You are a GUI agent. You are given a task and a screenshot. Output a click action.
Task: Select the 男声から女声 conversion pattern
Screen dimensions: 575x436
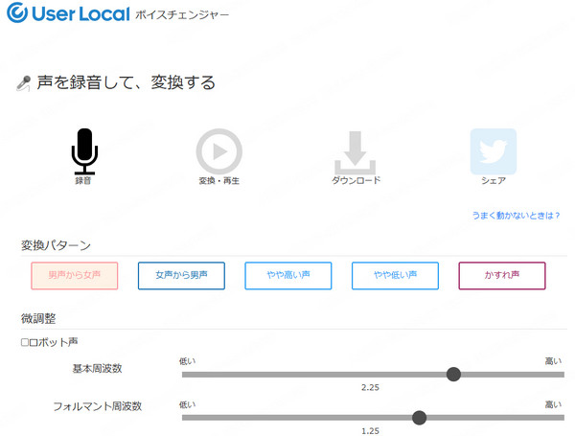pyautogui.click(x=75, y=275)
